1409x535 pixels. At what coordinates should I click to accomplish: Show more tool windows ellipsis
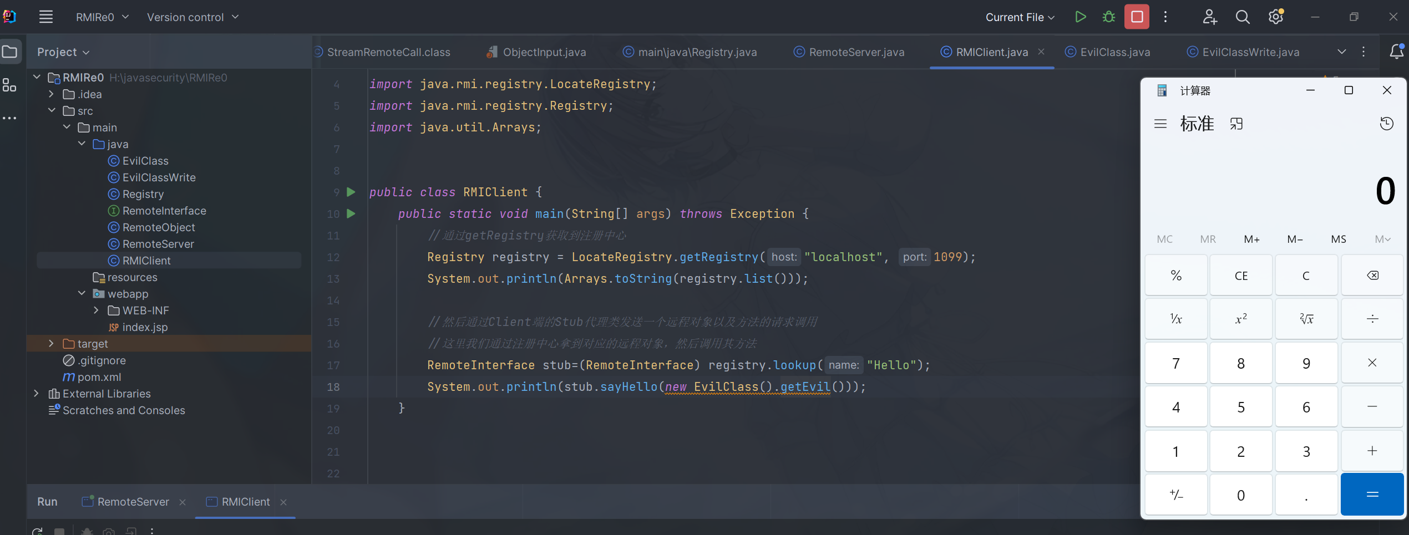pos(9,118)
